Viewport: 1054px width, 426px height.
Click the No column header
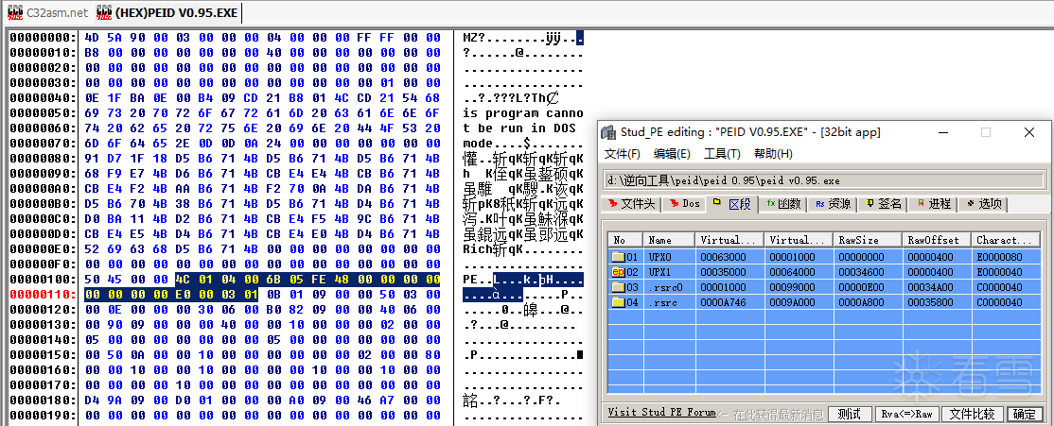[625, 240]
